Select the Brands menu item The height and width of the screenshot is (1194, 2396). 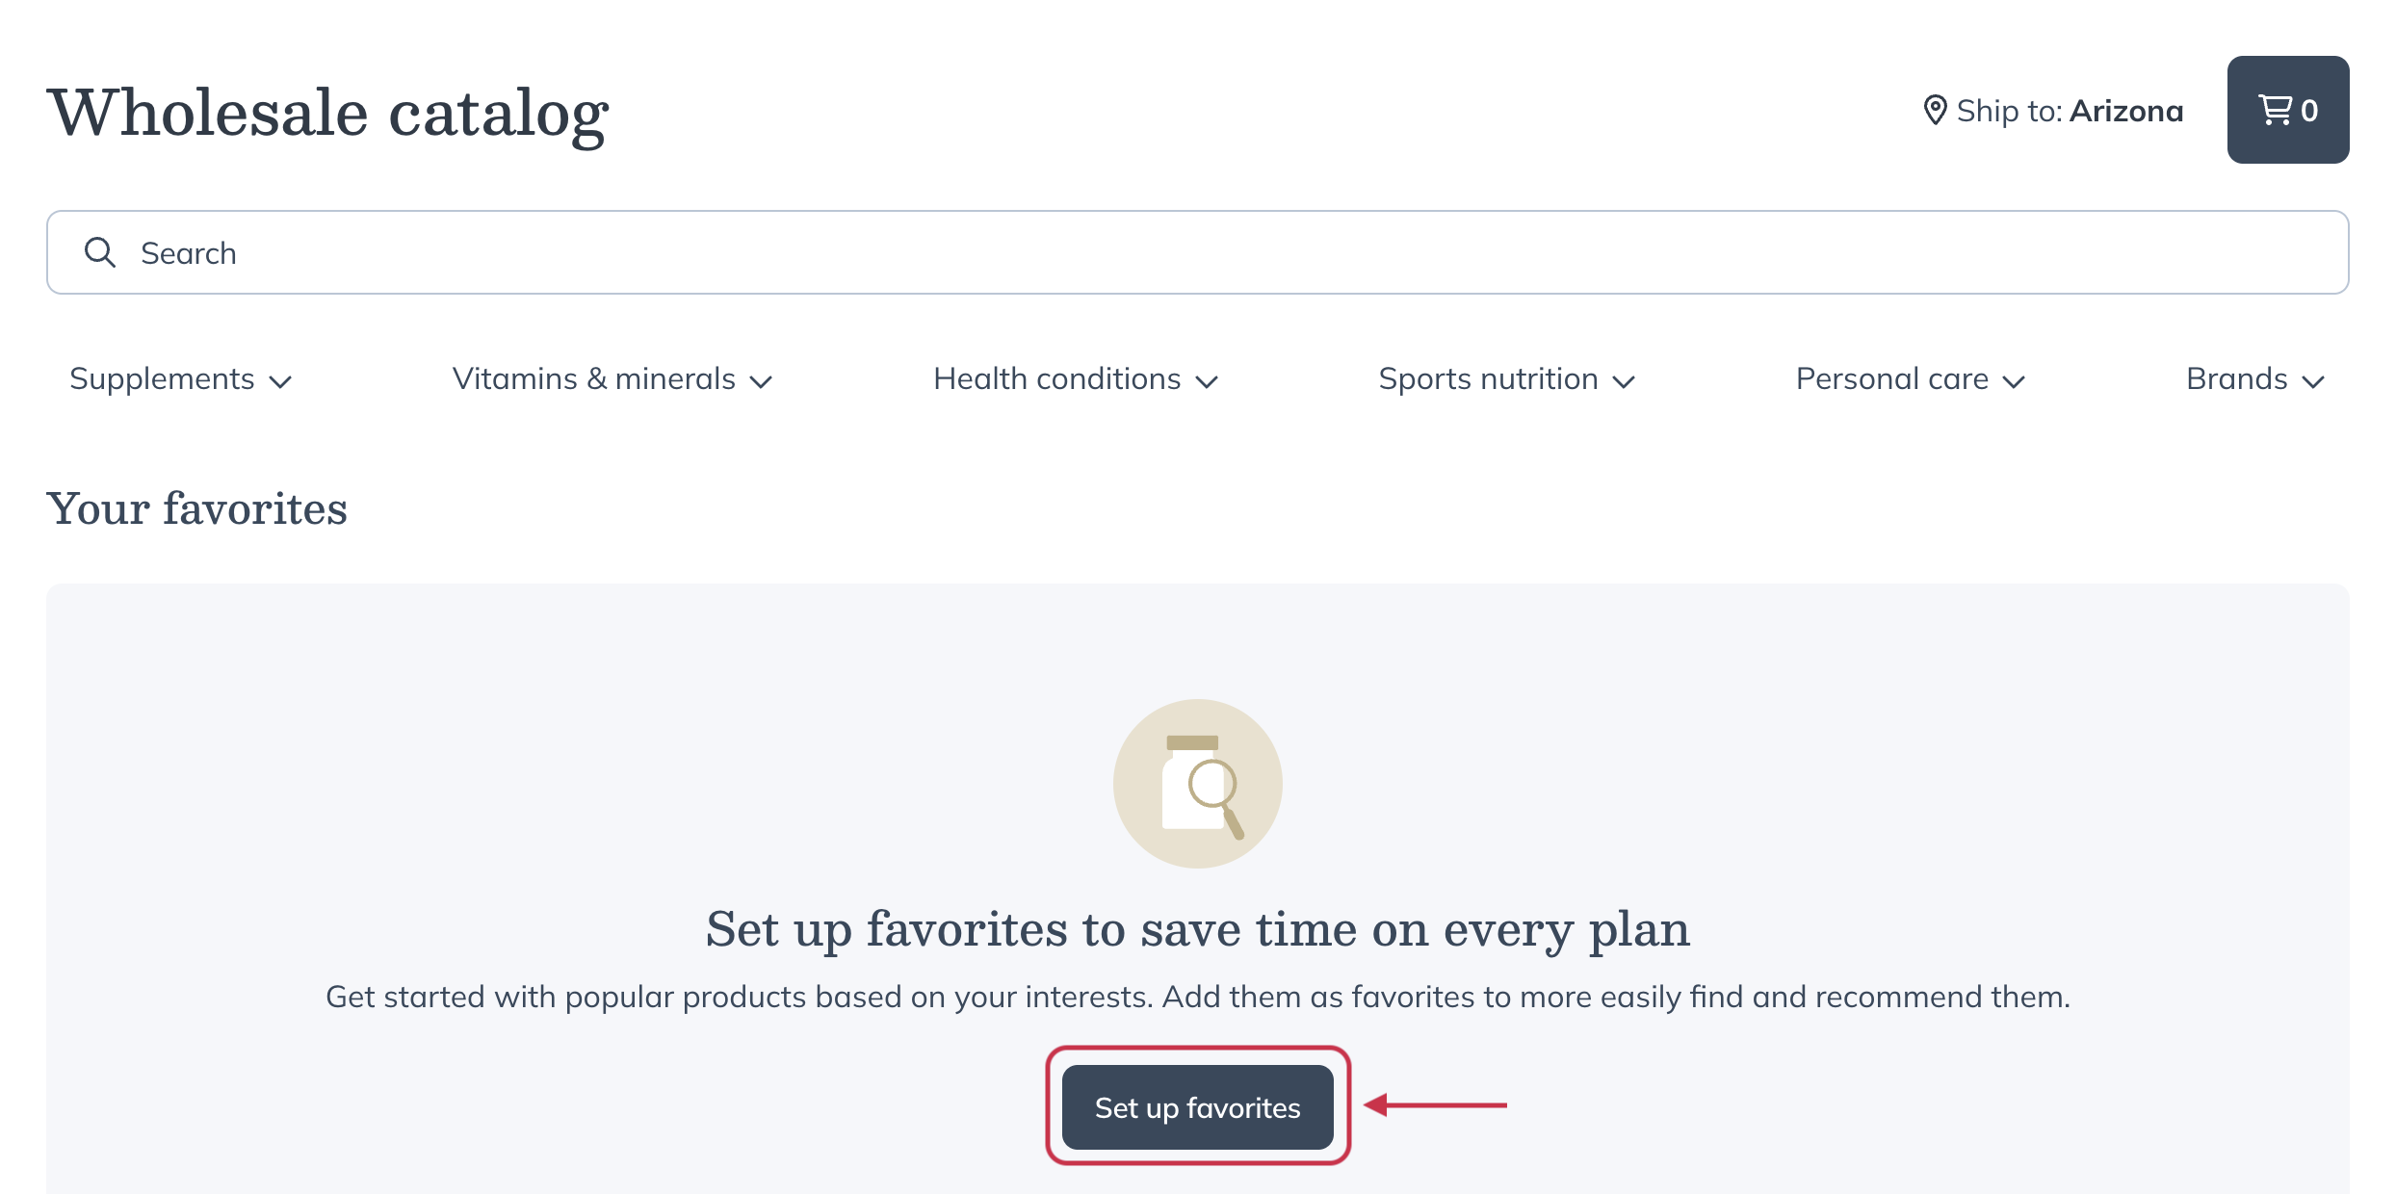pyautogui.click(x=2236, y=378)
